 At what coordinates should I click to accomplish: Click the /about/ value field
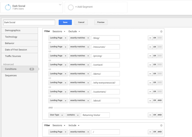tap(106, 101)
